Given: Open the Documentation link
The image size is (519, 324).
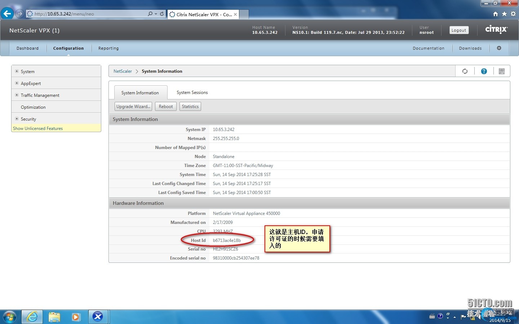Looking at the screenshot, I should click(429, 48).
